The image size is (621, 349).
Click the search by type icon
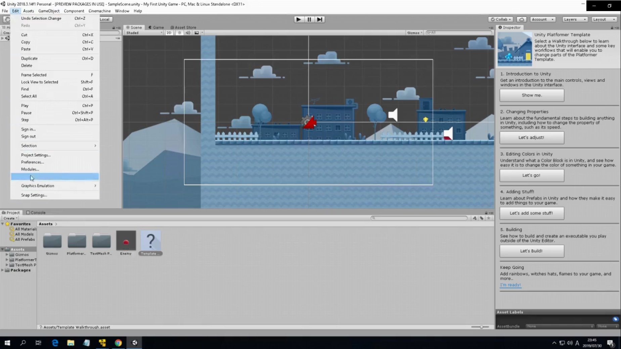point(475,218)
